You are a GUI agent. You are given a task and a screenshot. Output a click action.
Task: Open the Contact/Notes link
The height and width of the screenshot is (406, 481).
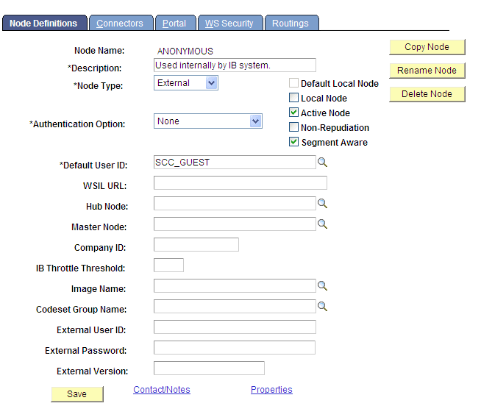162,389
